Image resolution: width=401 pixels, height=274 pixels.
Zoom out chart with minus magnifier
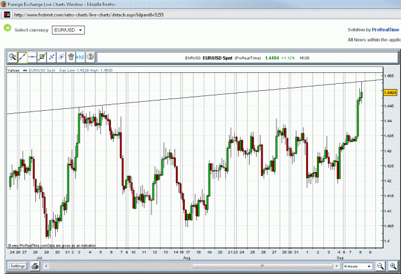[380, 266]
